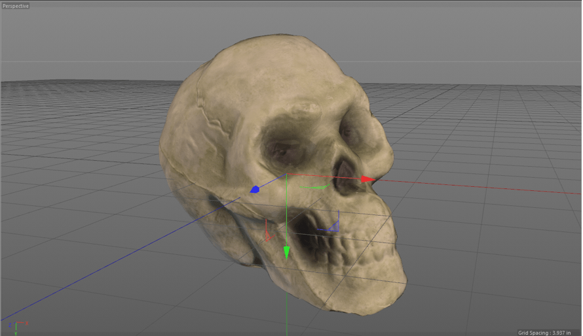Click the blue Z-axis gizmo handle
583x336 pixels.
255,190
